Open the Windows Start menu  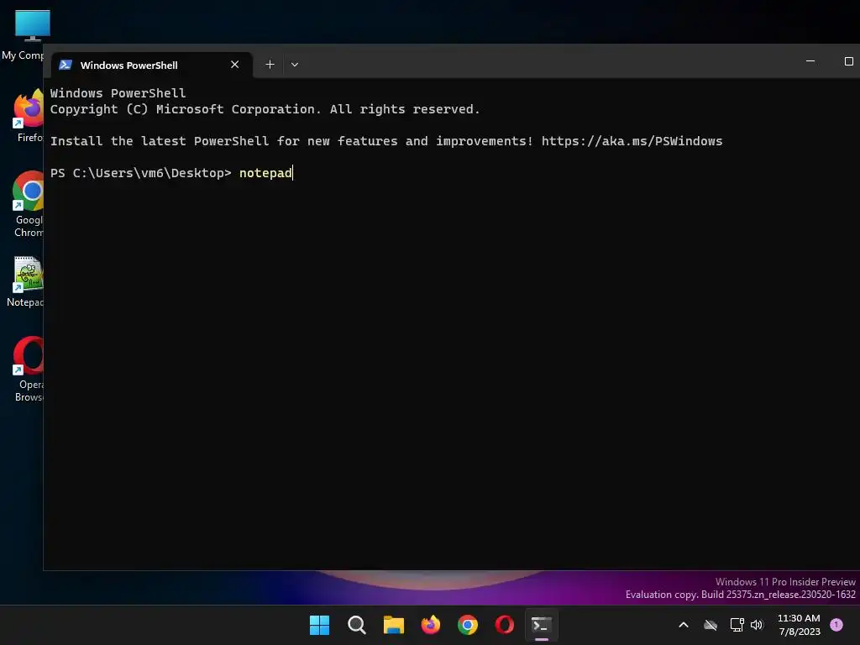point(319,625)
